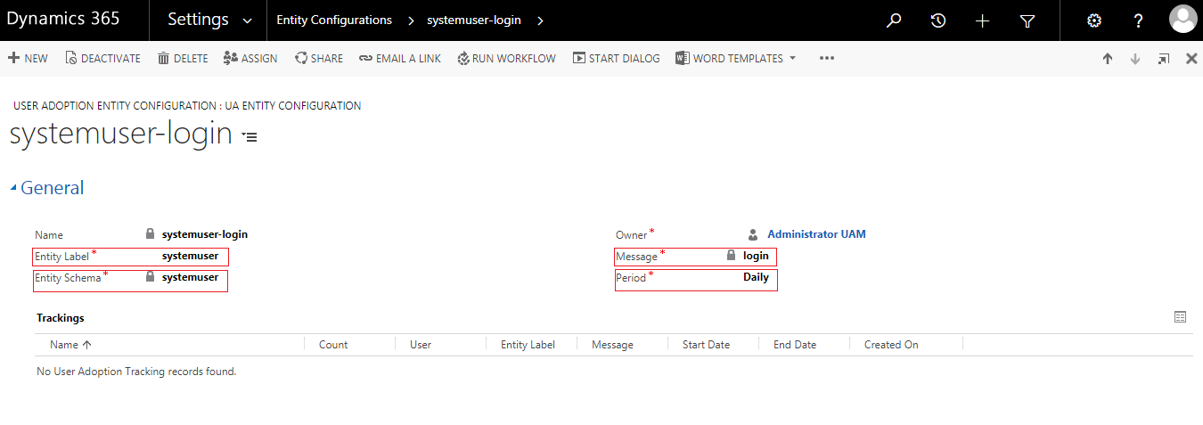The width and height of the screenshot is (1203, 425).
Task: Click the help question mark icon
Action: [x=1139, y=20]
